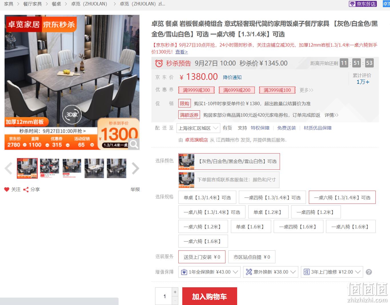390x305 pixels.
Task: Choose 送货上门安装 ¥0 service
Action: [x=202, y=257]
